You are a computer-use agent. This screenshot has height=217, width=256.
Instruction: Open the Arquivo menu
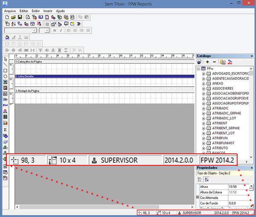[x=9, y=10]
